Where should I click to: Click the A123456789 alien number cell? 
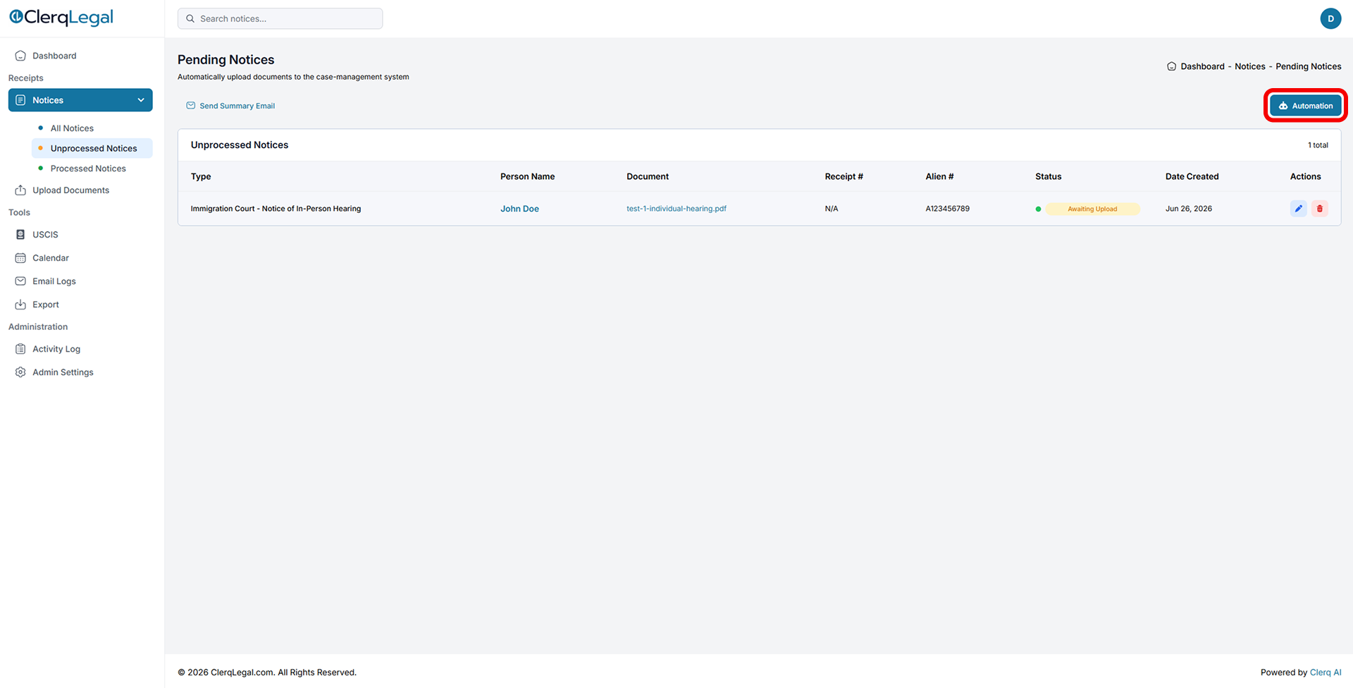(947, 209)
